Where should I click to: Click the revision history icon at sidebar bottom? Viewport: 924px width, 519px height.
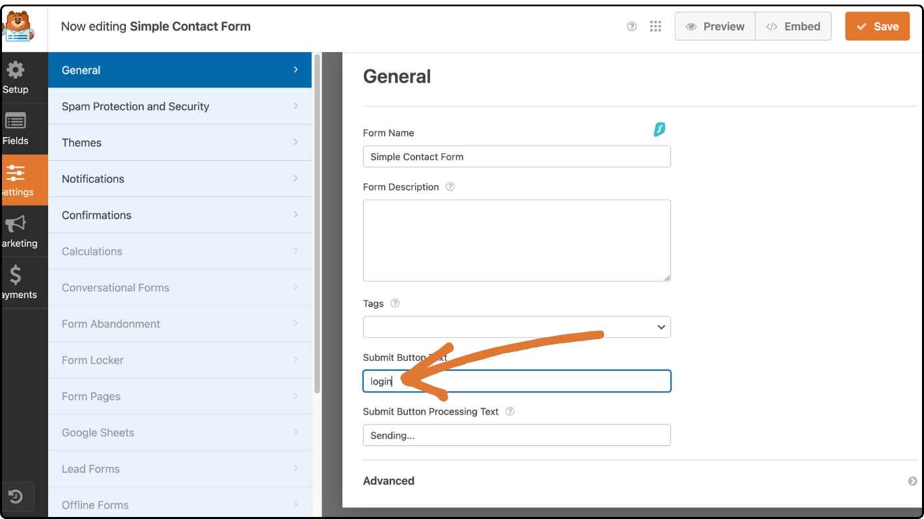pyautogui.click(x=17, y=497)
